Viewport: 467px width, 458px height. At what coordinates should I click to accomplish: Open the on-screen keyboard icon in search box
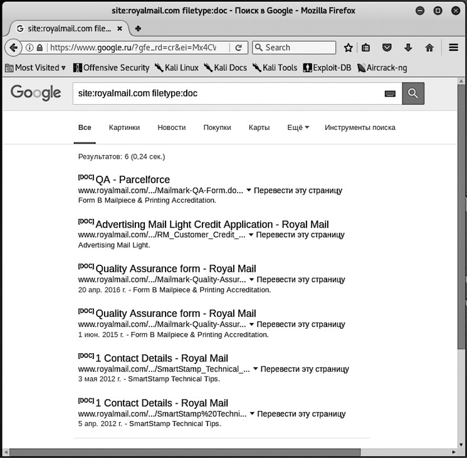click(x=390, y=93)
